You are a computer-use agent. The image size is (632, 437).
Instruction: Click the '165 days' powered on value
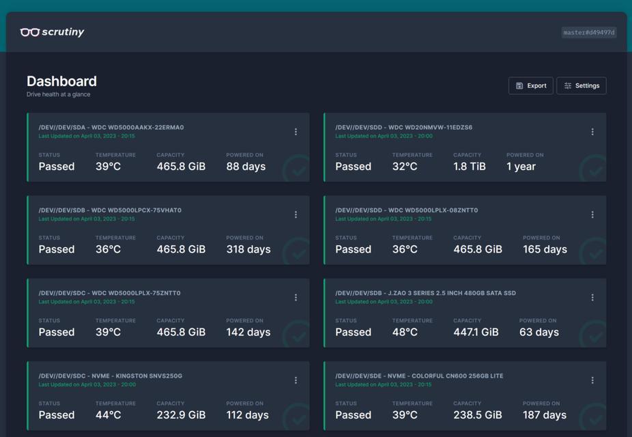[x=545, y=249]
